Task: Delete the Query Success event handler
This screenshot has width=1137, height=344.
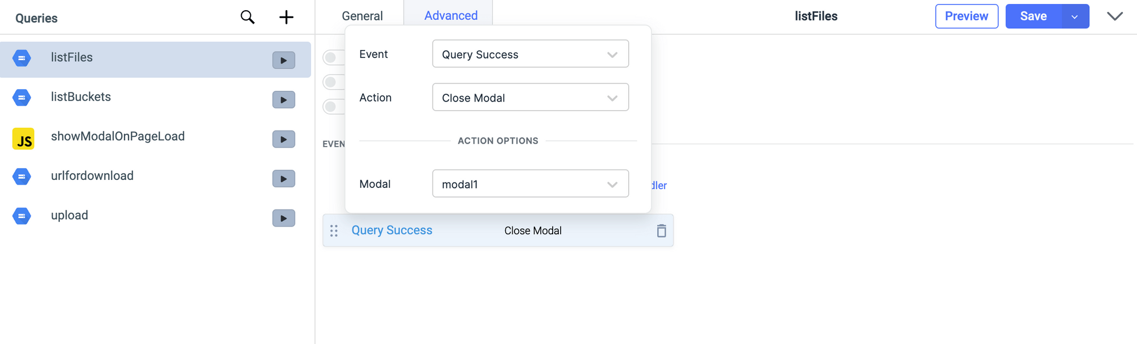Action: tap(661, 230)
